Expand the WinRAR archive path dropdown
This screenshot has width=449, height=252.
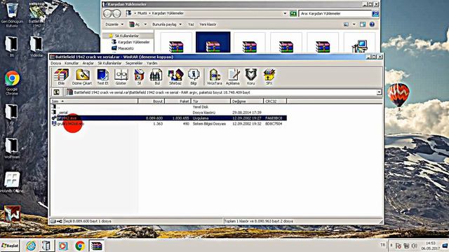coord(379,92)
